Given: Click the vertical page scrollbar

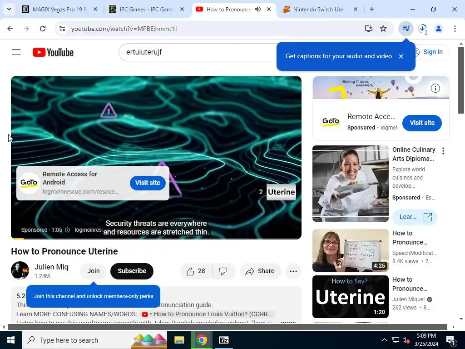Looking at the screenshot, I should click(460, 80).
